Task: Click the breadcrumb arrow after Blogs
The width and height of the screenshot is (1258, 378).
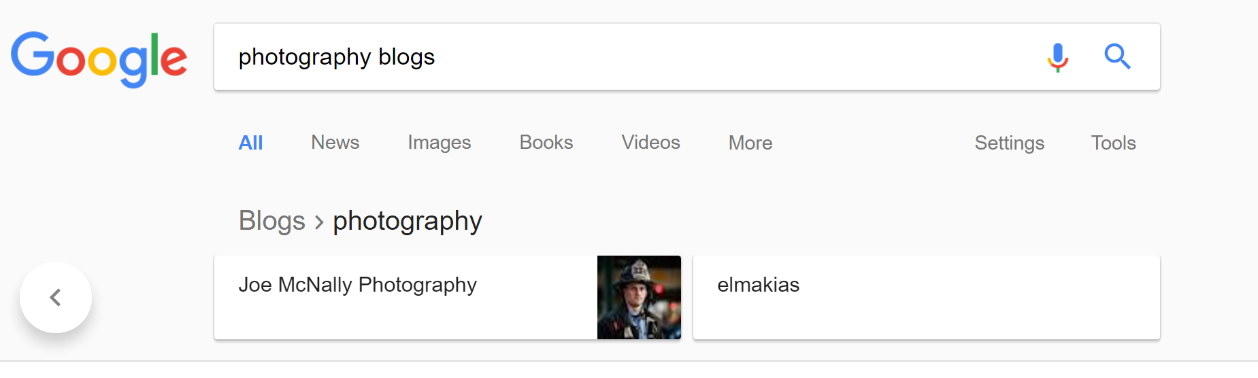Action: (319, 222)
